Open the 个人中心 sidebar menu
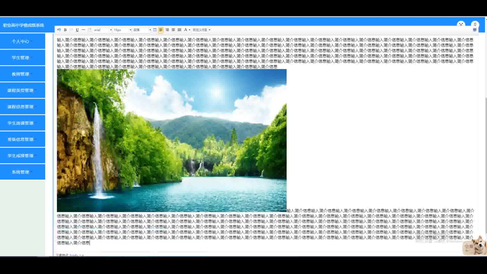Screen dimensions: 487x274 click(x=23, y=41)
